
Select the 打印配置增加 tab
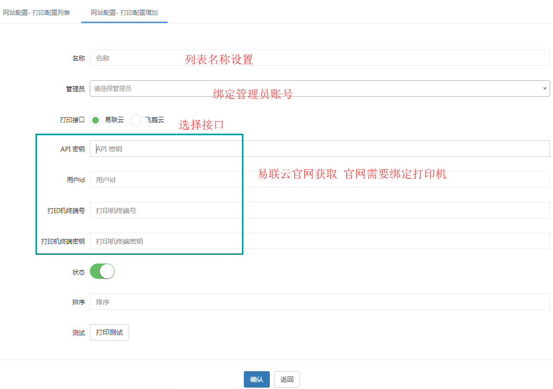(x=124, y=13)
